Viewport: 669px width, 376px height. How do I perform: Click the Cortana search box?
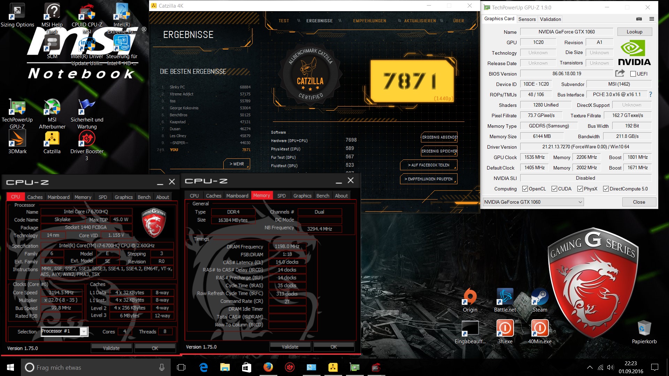[x=96, y=367]
